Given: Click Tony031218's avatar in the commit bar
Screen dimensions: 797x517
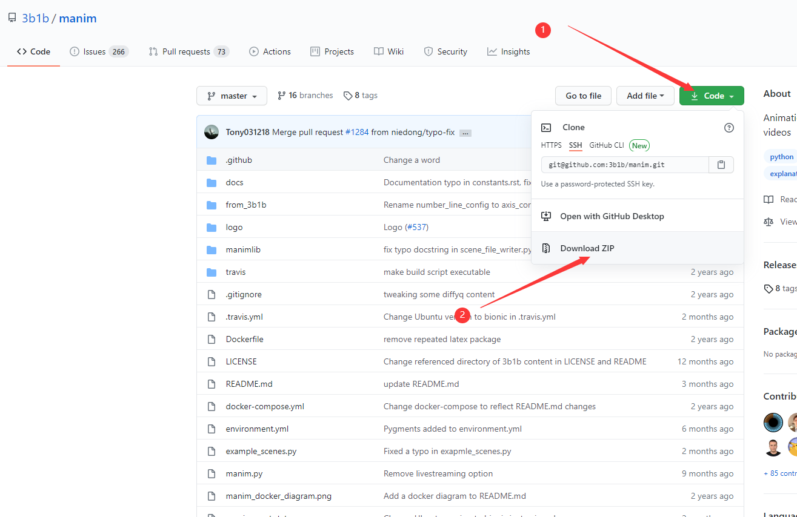Looking at the screenshot, I should pos(212,132).
